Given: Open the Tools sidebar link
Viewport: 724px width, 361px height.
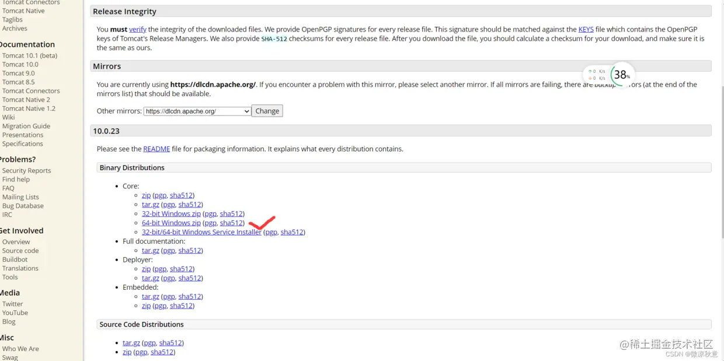Looking at the screenshot, I should coord(10,277).
